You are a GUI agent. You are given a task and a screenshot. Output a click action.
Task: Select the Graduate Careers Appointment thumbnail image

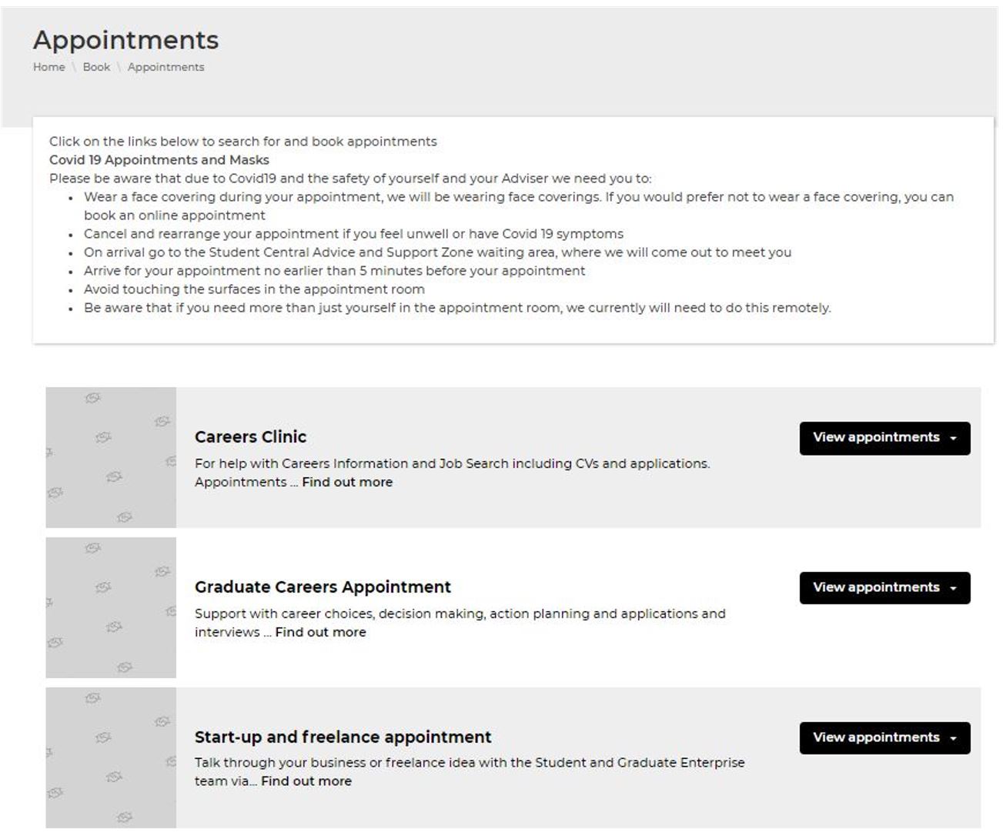pos(111,607)
